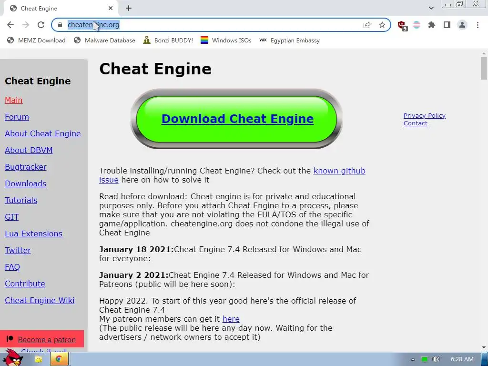
Task: Open the Windows ISOs bookmark
Action: [226, 41]
